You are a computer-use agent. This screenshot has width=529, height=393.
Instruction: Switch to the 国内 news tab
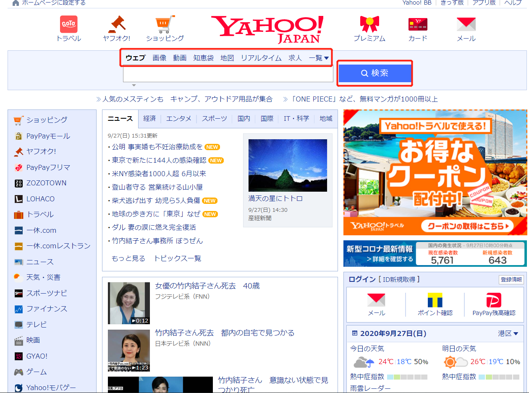244,119
